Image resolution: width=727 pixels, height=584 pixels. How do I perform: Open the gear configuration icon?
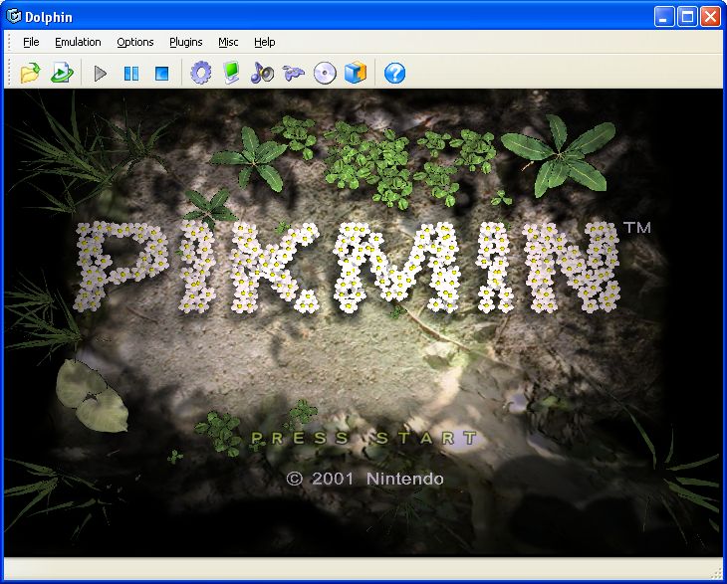coord(201,73)
